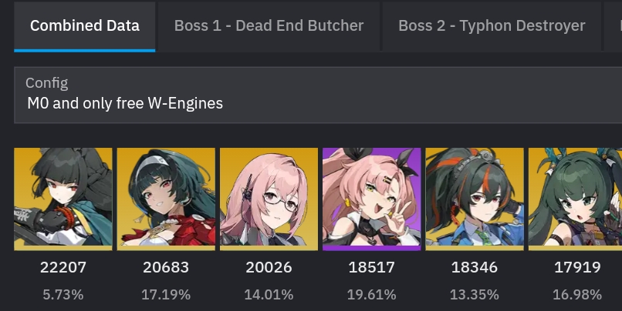The width and height of the screenshot is (622, 311).
Task: Pick the purple-background character making a peace sign
Action: pyautogui.click(x=372, y=199)
